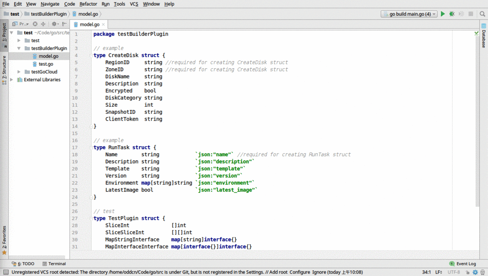The image size is (488, 276).
Task: Open the Project view selector dropdown
Action: [20, 24]
